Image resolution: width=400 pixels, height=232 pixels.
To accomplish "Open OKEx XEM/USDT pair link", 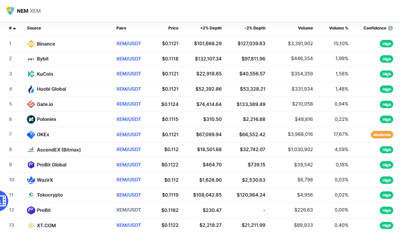I will coord(129,135).
